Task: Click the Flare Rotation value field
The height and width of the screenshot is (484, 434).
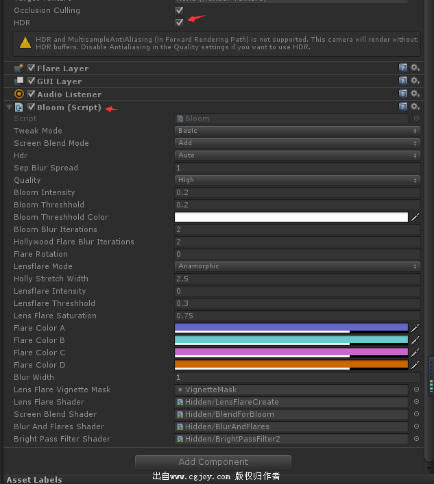Action: 297,254
